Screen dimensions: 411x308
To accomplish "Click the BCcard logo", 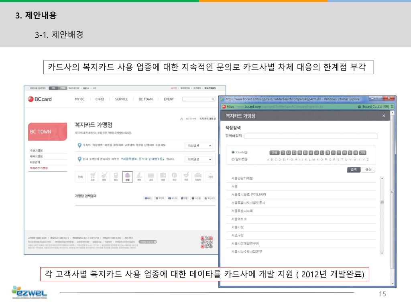I will 40,99.
